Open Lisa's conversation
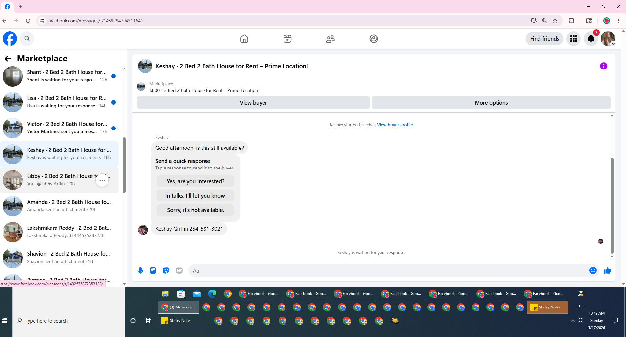This screenshot has width=626, height=337. point(59,102)
